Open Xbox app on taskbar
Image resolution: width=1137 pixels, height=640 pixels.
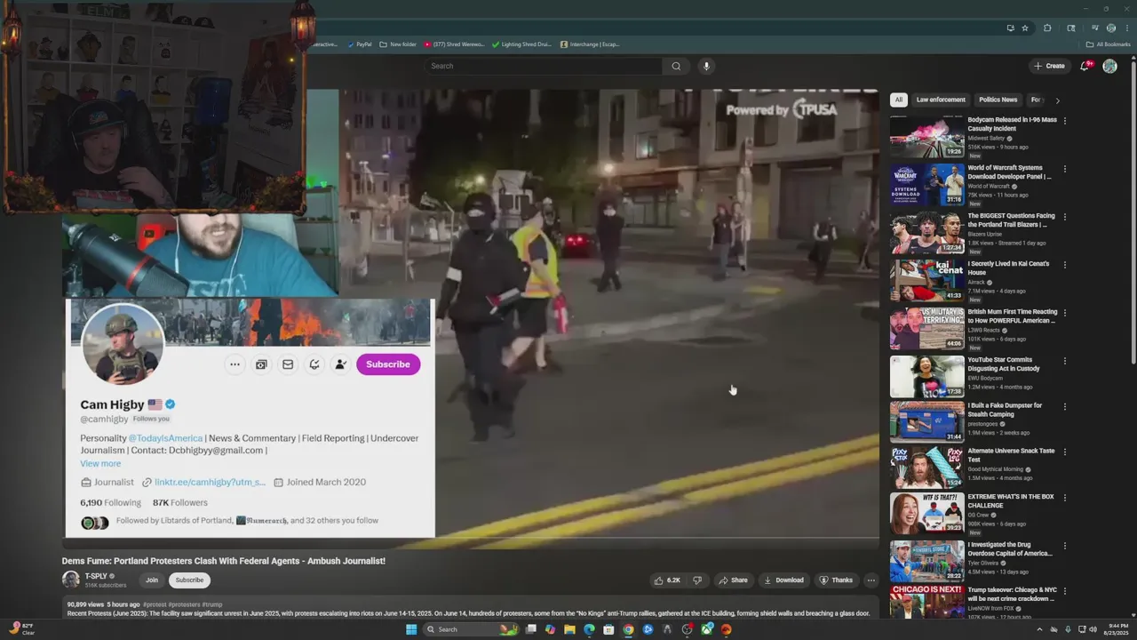click(707, 629)
